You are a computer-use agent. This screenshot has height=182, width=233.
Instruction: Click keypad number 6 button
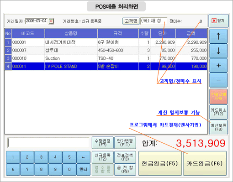click(x=13, y=169)
